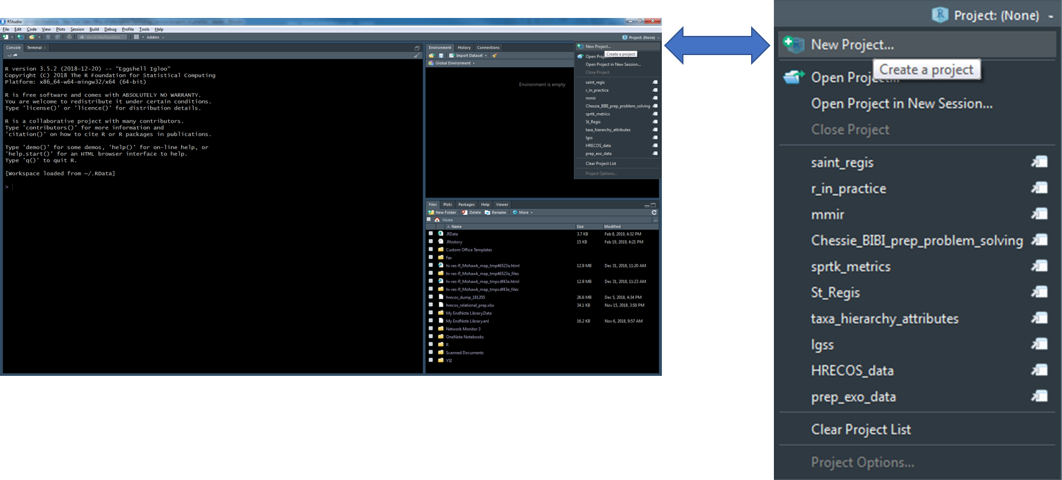
Task: Click the clear console broom icon
Action: point(417,55)
